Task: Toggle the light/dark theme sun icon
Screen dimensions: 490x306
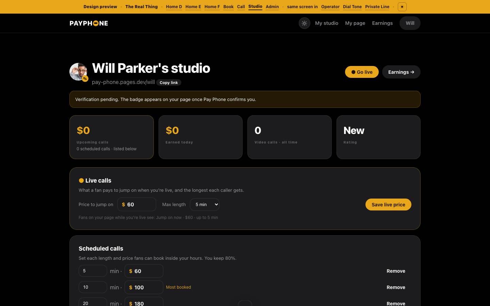Action: click(304, 23)
